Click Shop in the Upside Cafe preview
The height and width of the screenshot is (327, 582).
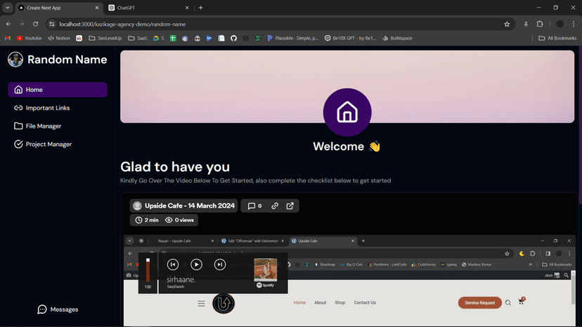pos(340,302)
